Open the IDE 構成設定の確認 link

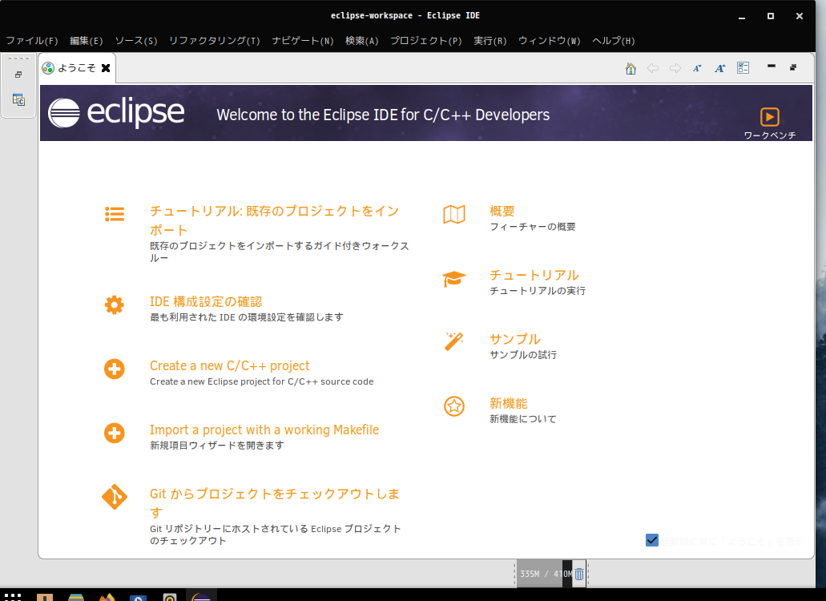(x=206, y=302)
